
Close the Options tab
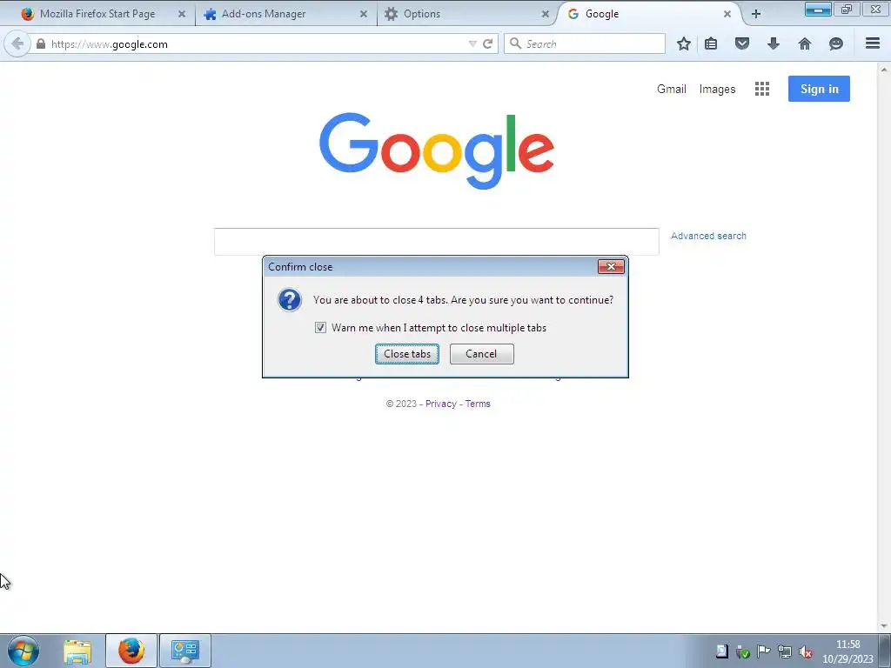(x=546, y=14)
